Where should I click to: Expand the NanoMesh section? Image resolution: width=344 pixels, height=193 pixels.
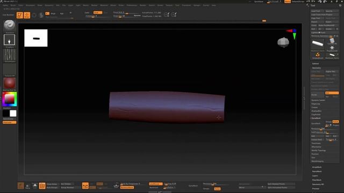point(317,172)
